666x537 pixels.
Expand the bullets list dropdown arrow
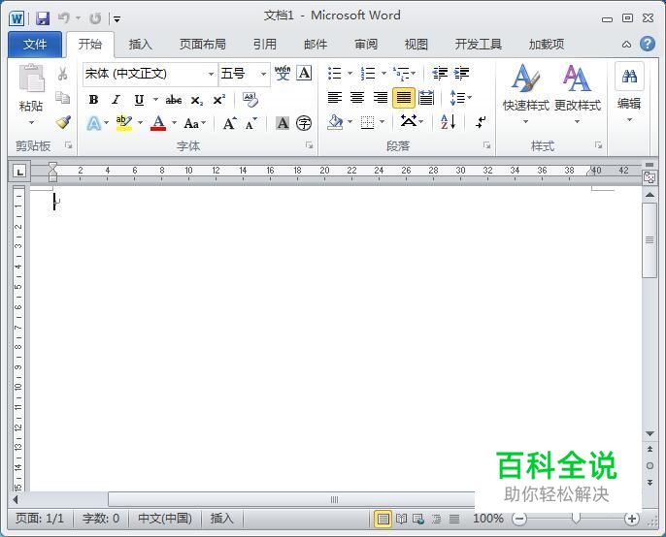350,74
